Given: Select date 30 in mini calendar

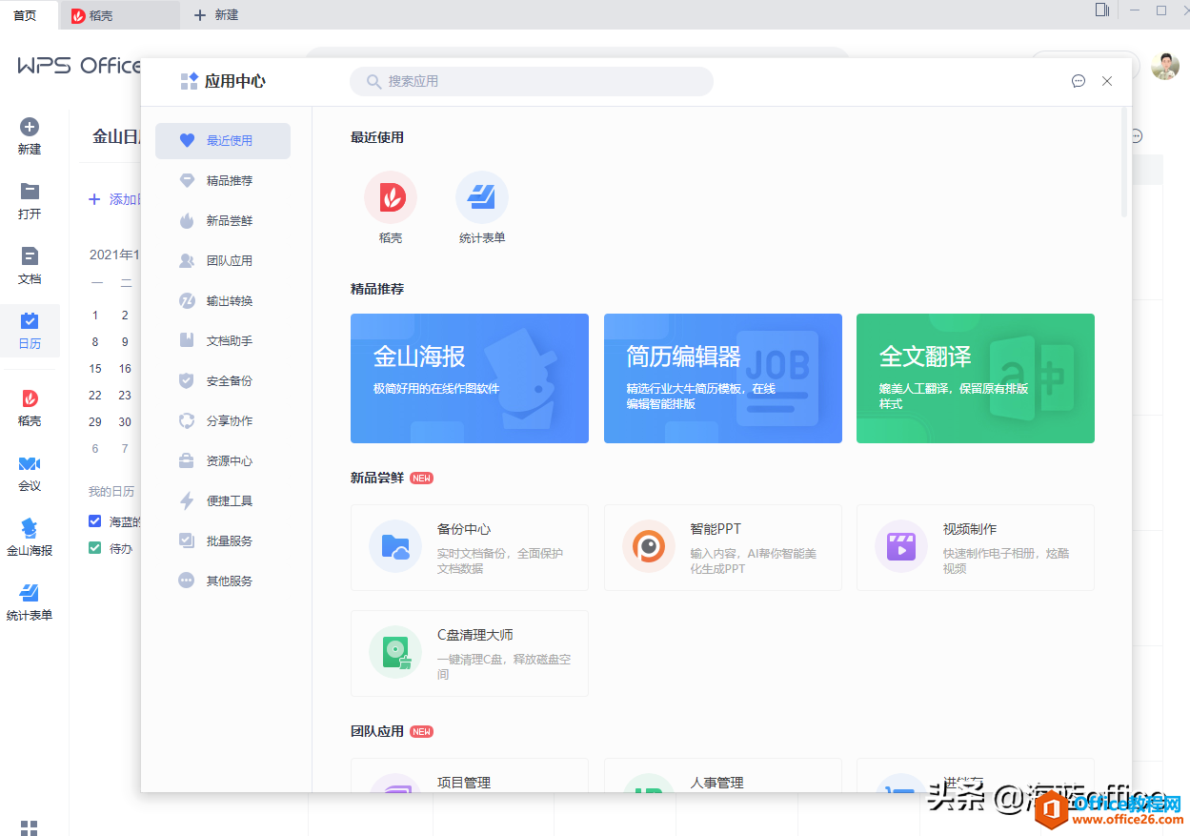Looking at the screenshot, I should coord(125,421).
